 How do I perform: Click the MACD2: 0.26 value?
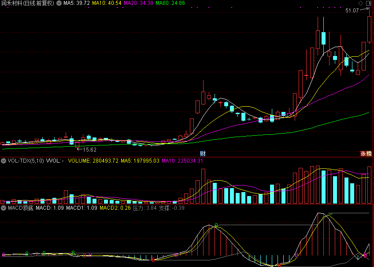coord(115,208)
